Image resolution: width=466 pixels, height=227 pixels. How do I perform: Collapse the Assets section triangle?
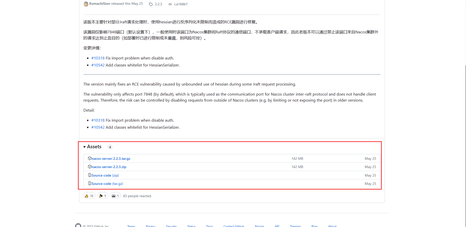[x=84, y=147]
